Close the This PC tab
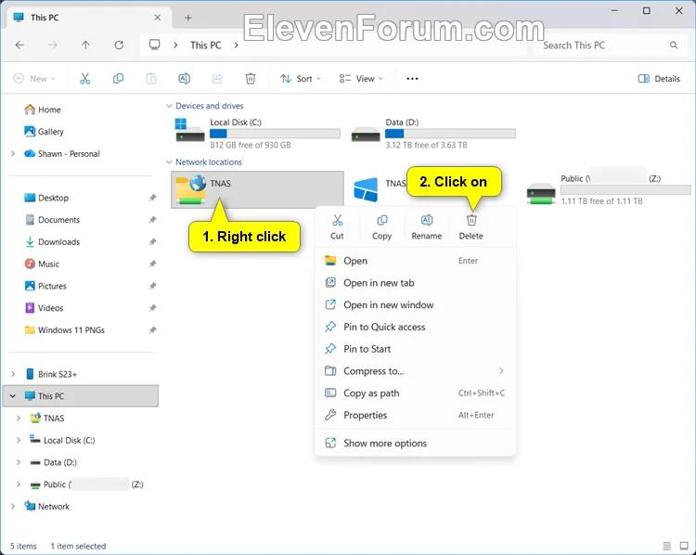 (158, 18)
